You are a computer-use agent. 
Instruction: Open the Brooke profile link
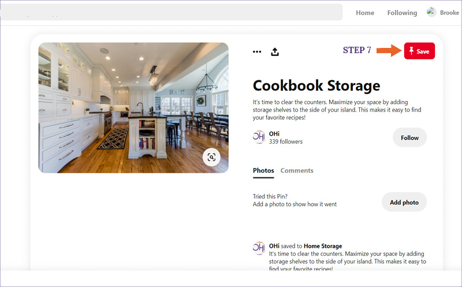click(x=449, y=13)
